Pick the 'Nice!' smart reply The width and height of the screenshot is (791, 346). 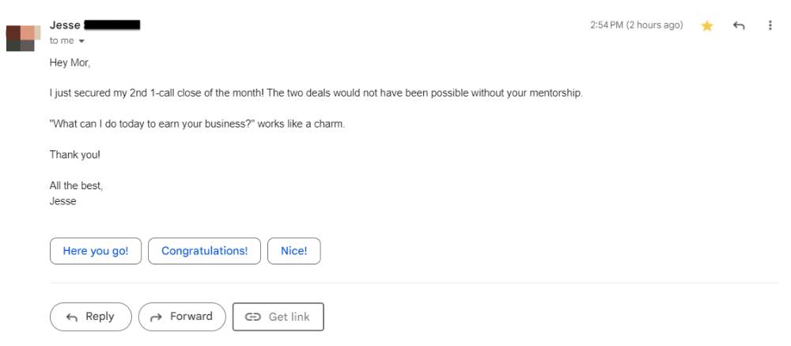tap(293, 251)
